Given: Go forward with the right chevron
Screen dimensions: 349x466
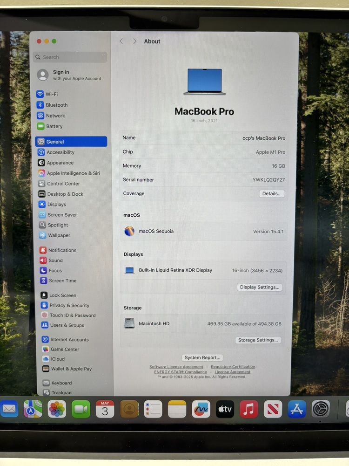Looking at the screenshot, I should (135, 41).
